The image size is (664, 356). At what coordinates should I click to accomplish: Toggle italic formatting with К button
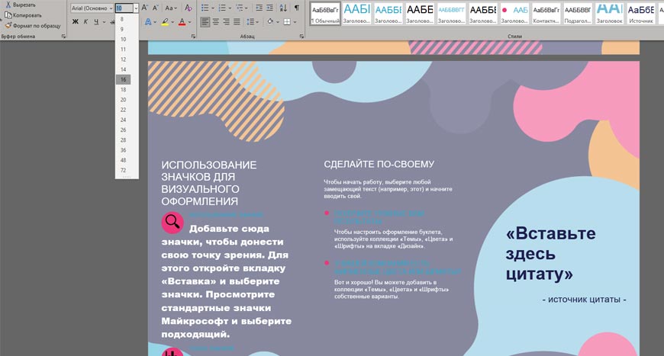[85, 21]
